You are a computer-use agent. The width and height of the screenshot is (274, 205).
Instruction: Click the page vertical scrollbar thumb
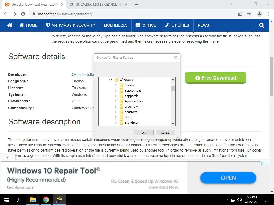[272, 76]
